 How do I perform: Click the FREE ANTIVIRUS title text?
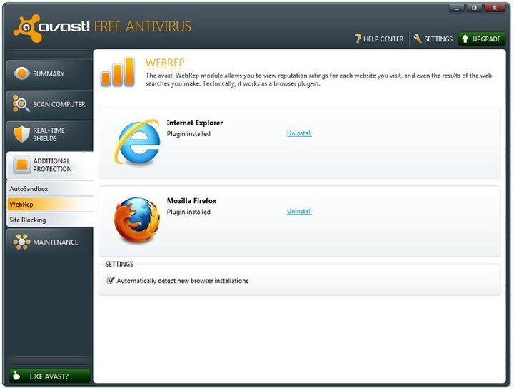[143, 26]
